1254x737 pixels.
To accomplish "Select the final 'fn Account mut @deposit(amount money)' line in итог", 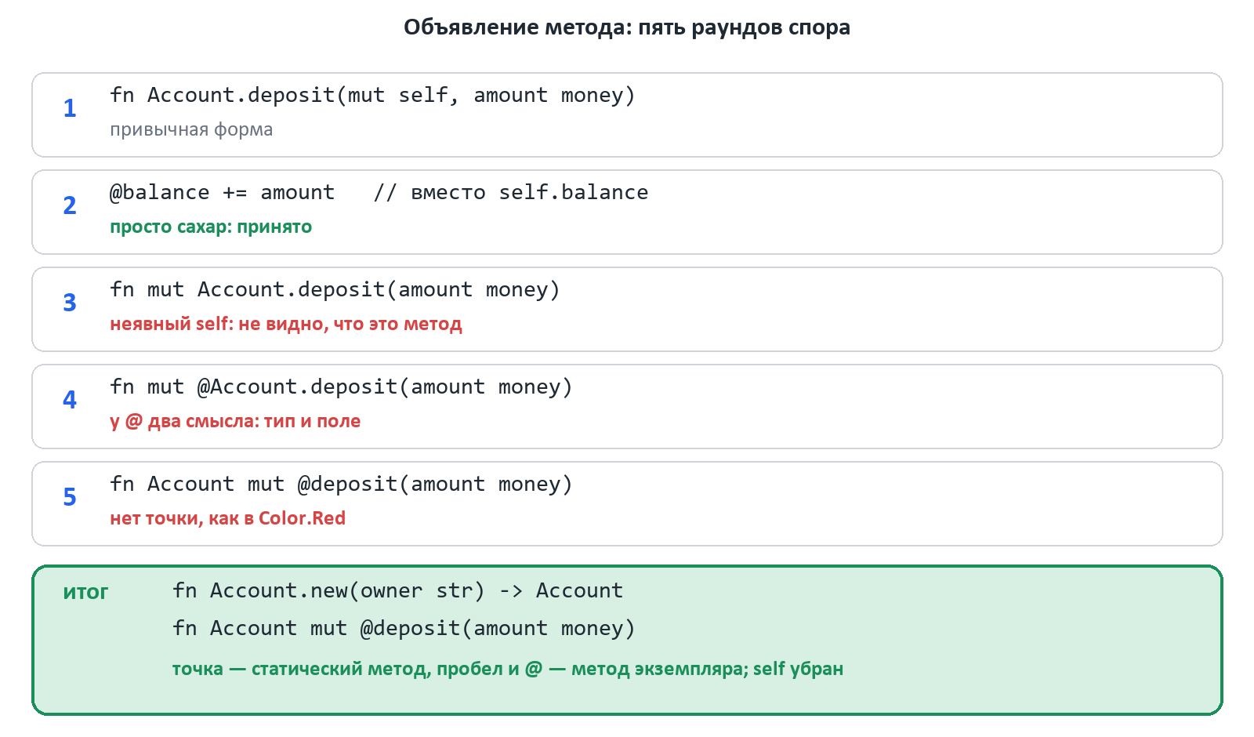I will [x=404, y=628].
